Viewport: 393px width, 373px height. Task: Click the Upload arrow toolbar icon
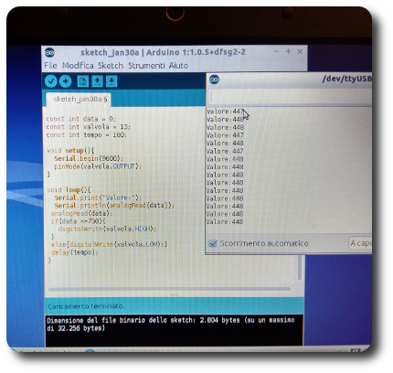coord(65,81)
